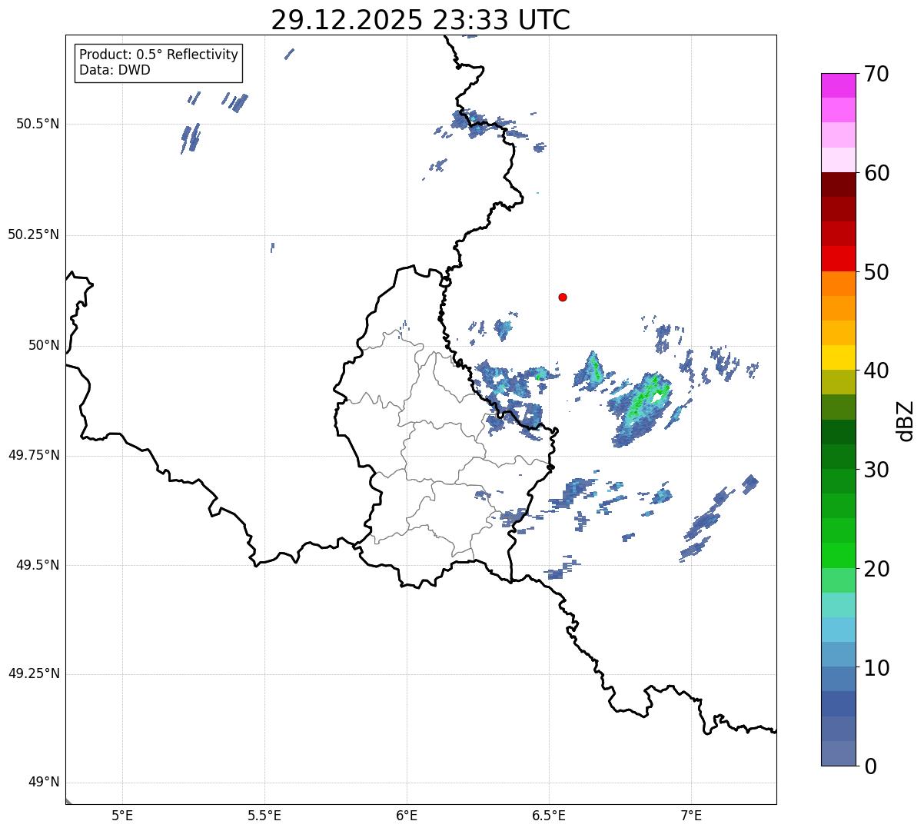Click the colorbar tick label "30"
This screenshot has height=831, width=924.
pos(876,470)
